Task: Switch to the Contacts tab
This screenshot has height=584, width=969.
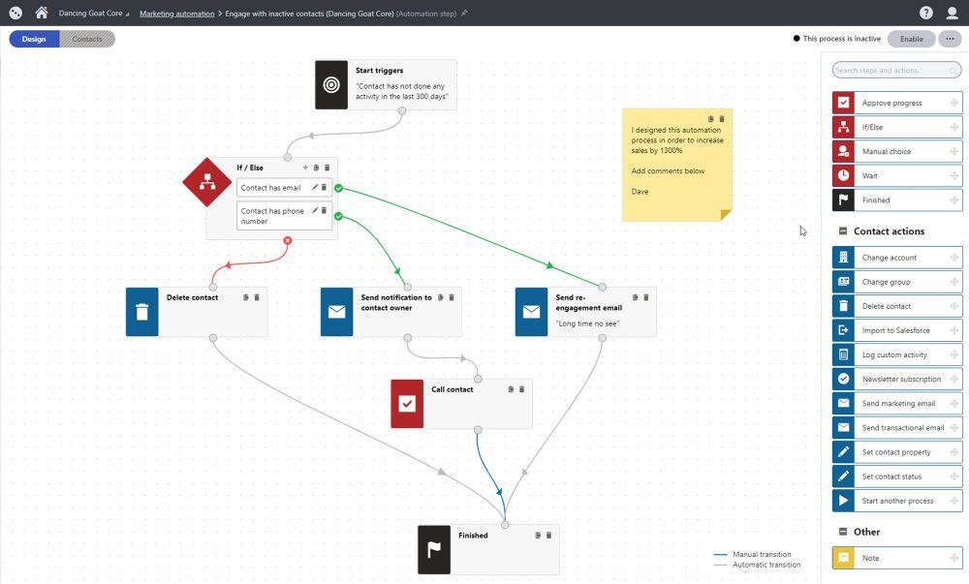Action: 87,39
